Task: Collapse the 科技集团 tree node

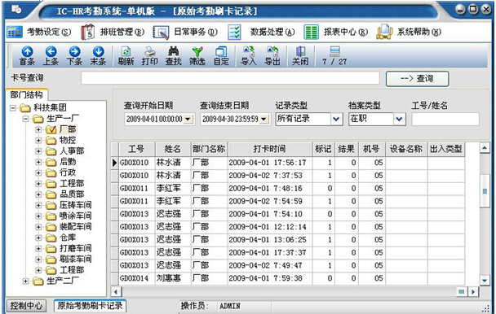Action: (x=13, y=108)
